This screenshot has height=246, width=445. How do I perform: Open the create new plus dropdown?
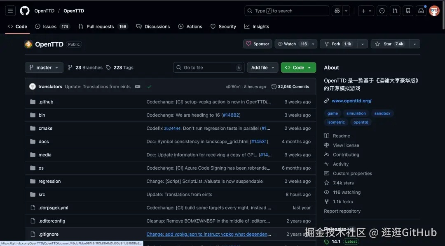tap(366, 11)
